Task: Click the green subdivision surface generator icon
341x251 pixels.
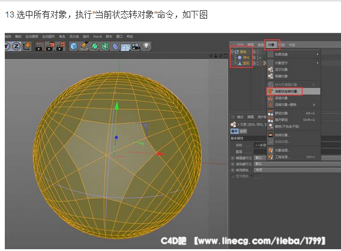Action: (95, 47)
